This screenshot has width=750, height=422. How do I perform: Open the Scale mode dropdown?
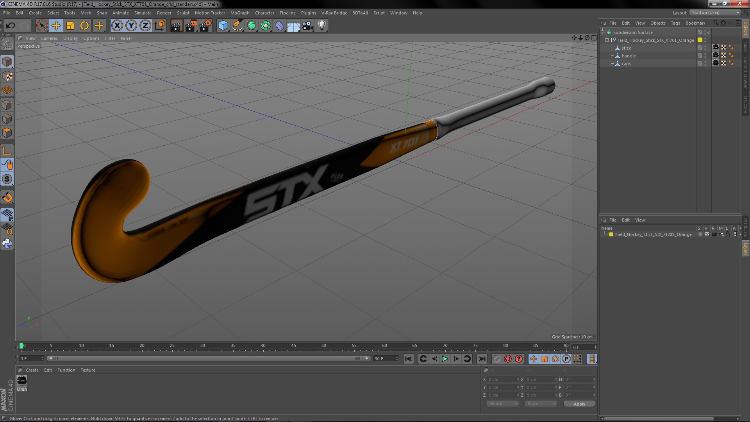541,404
